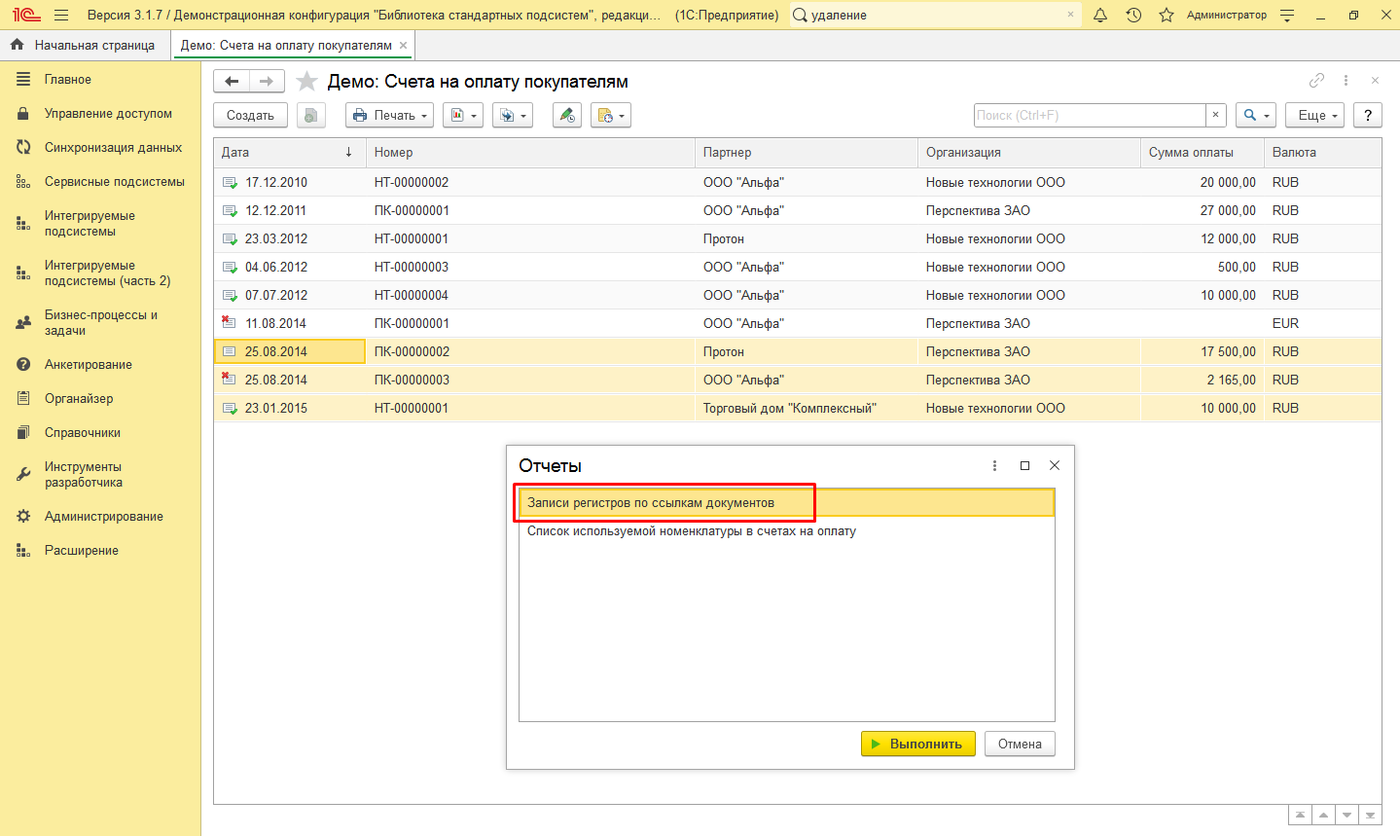This screenshot has width=1400, height=836.
Task: Navigate forward with the right arrow
Action: (267, 82)
